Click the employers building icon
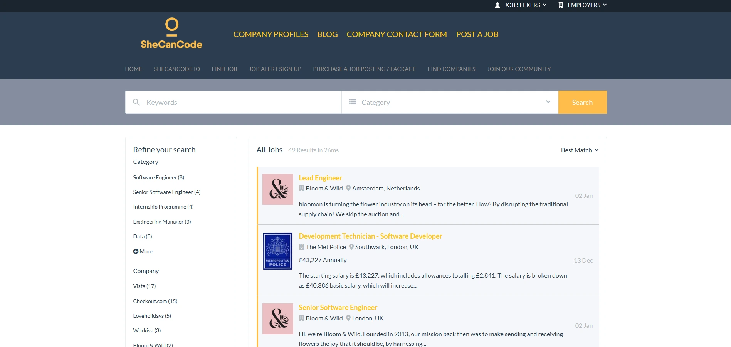The image size is (731, 347). [x=561, y=5]
